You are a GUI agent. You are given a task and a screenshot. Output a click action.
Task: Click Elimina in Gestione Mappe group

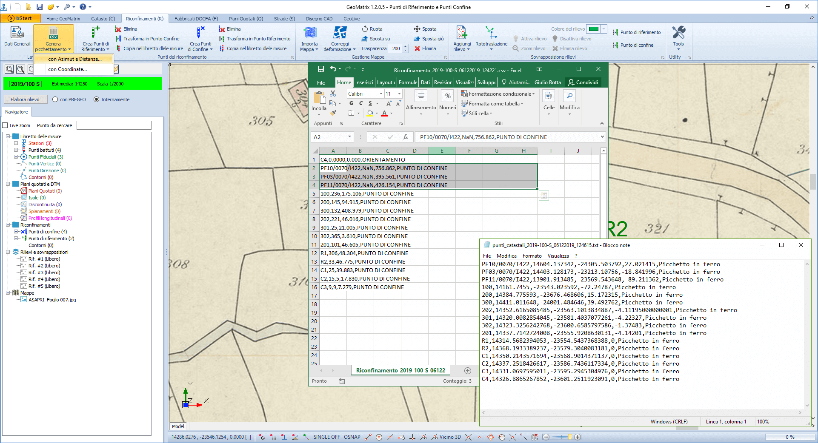tap(425, 48)
